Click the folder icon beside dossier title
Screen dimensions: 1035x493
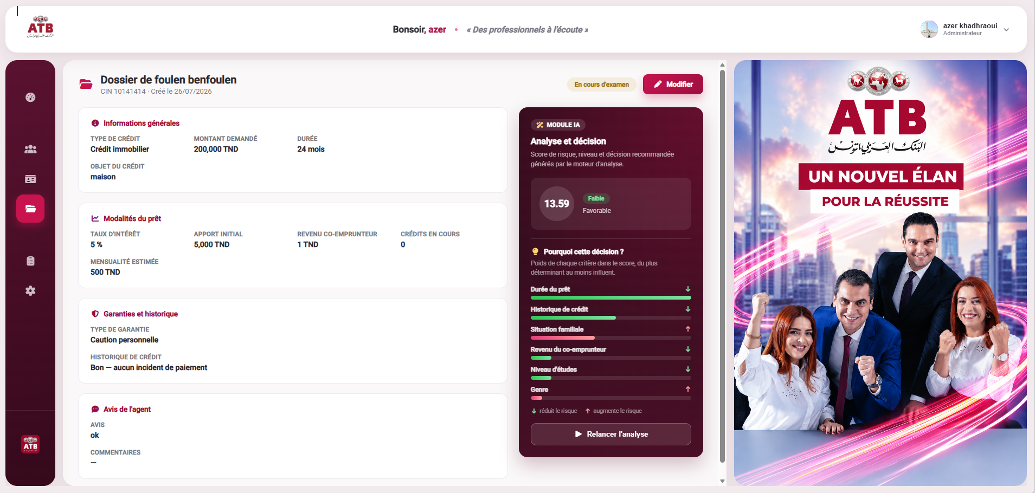86,84
